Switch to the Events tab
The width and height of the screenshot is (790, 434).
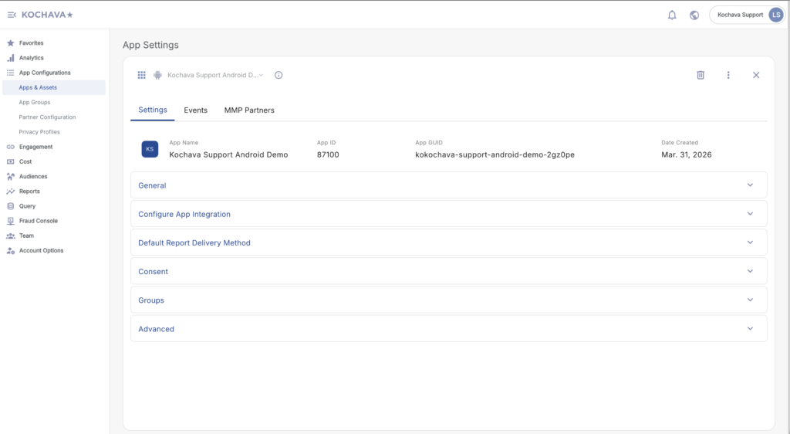195,110
